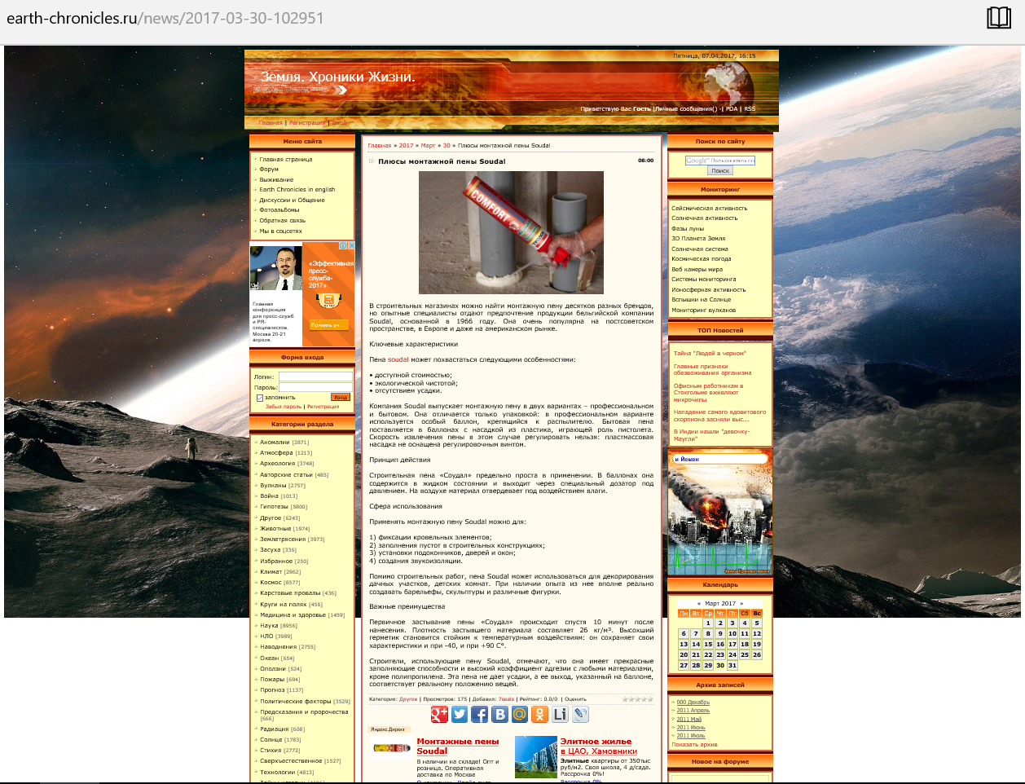Click the Пароль password field
Screen dimensions: 1025x784
coord(315,387)
